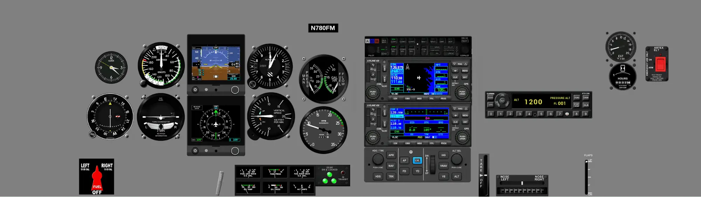Enable COM1 audio on the audio panel
Image resolution: width=701 pixels, height=197 pixels.
pyautogui.click(x=393, y=41)
